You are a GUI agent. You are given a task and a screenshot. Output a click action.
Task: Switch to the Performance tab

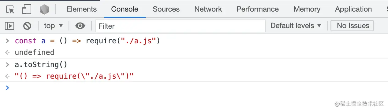(x=258, y=9)
